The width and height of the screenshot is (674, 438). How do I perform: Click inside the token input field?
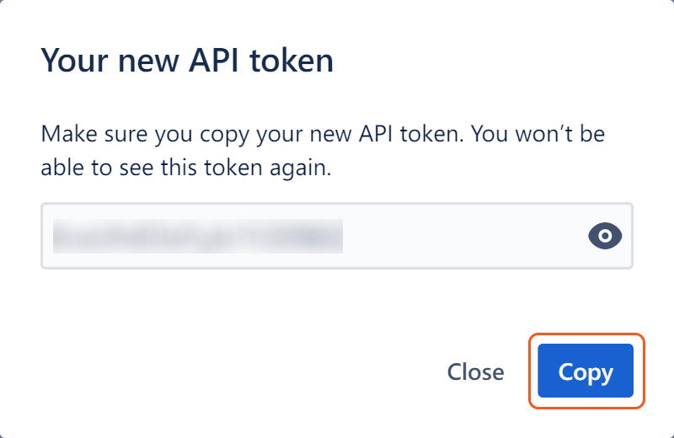tap(312, 236)
